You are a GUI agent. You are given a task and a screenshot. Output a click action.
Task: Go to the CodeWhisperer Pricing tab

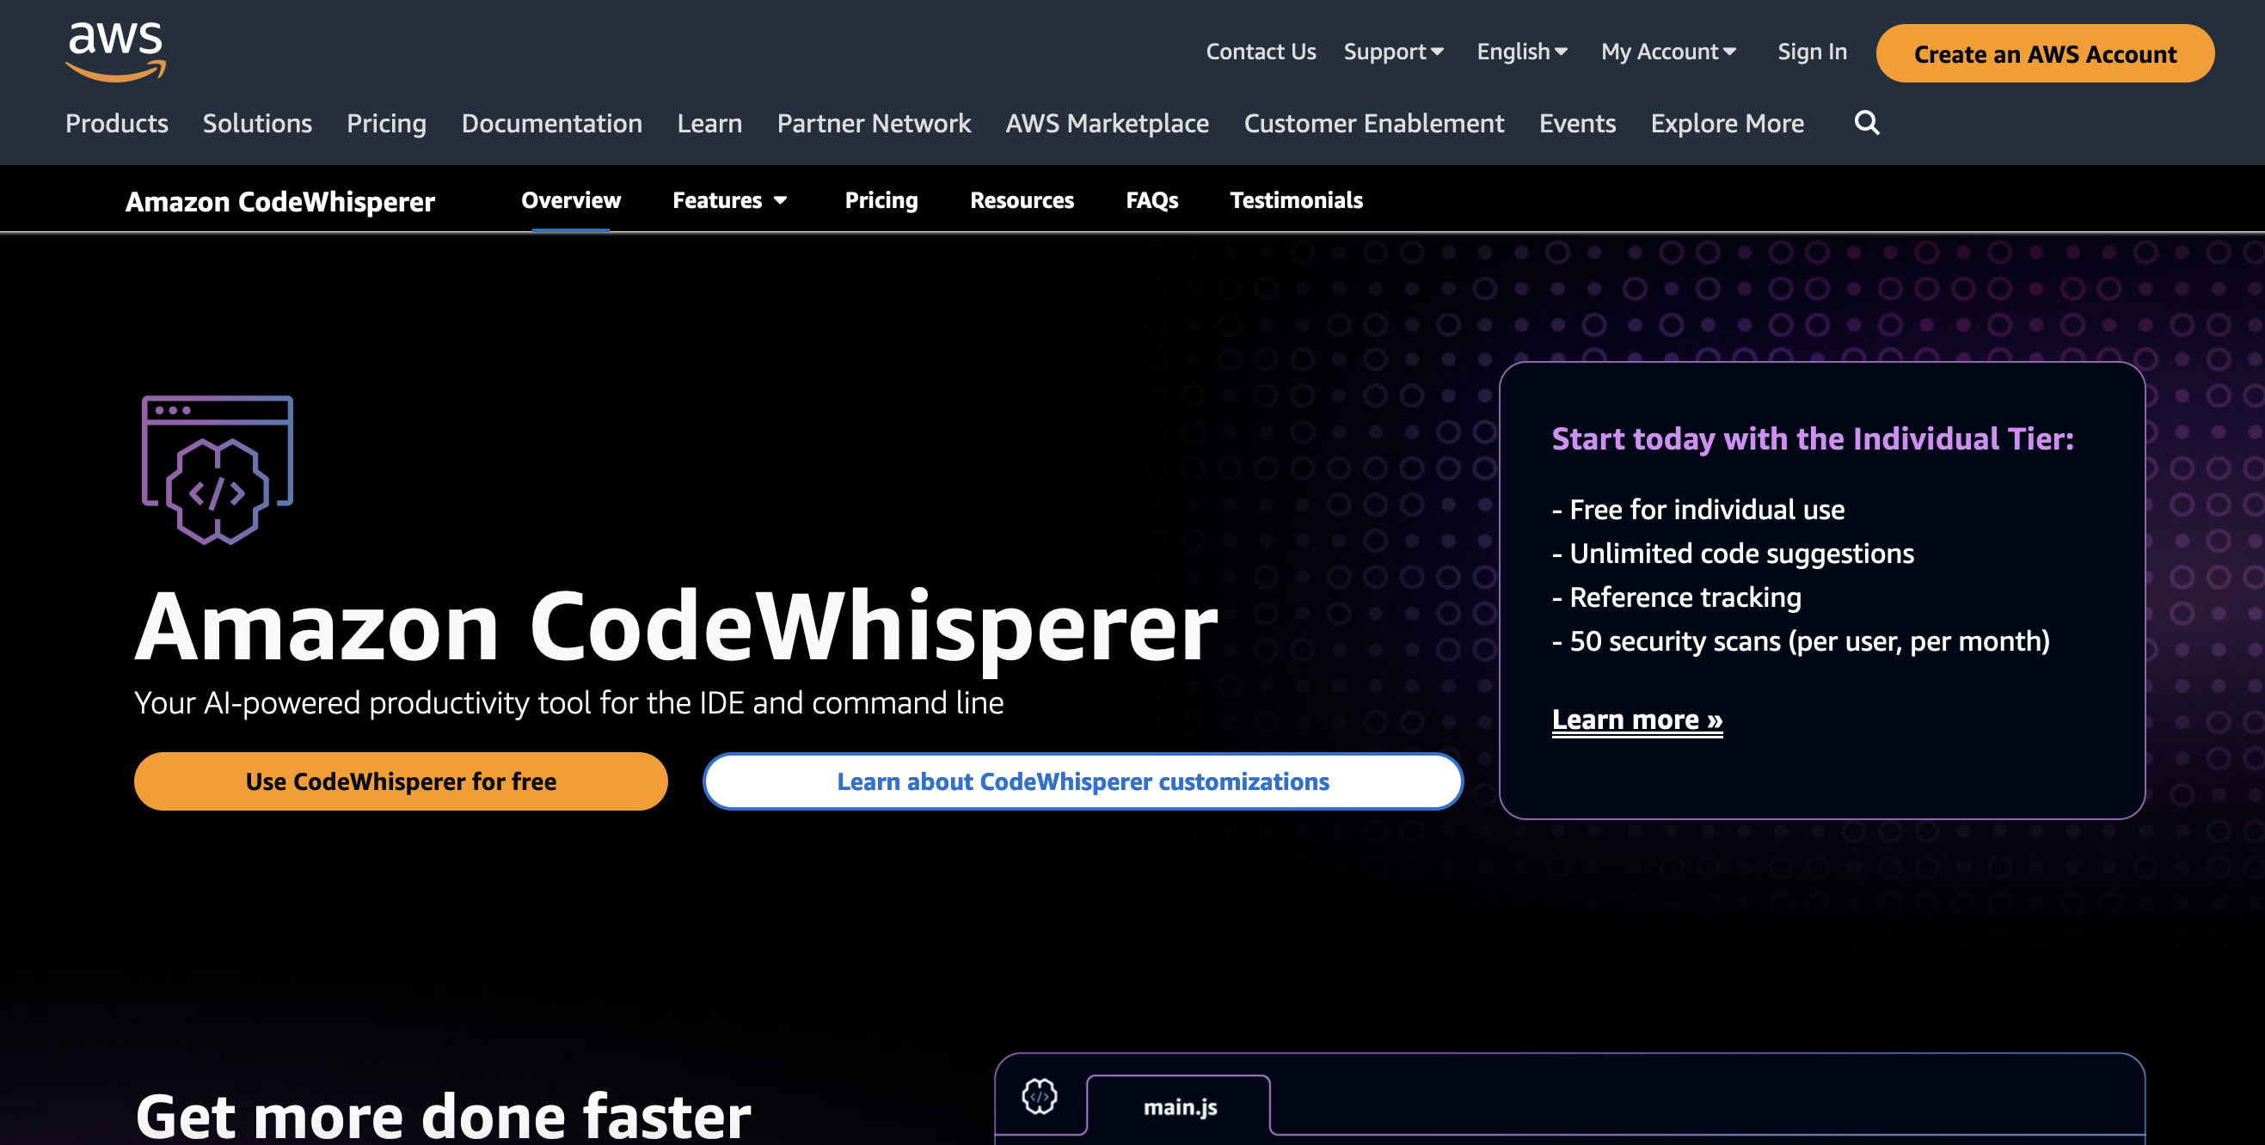pos(881,200)
